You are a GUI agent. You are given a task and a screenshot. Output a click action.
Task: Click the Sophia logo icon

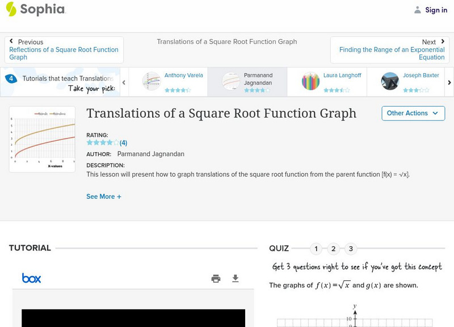tap(11, 9)
